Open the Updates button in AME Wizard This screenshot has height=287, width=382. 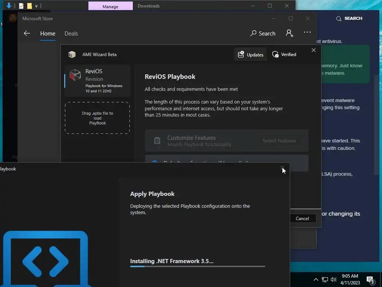[250, 55]
